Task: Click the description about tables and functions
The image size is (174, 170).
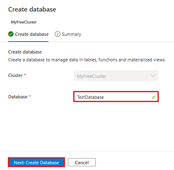Action: point(87,60)
